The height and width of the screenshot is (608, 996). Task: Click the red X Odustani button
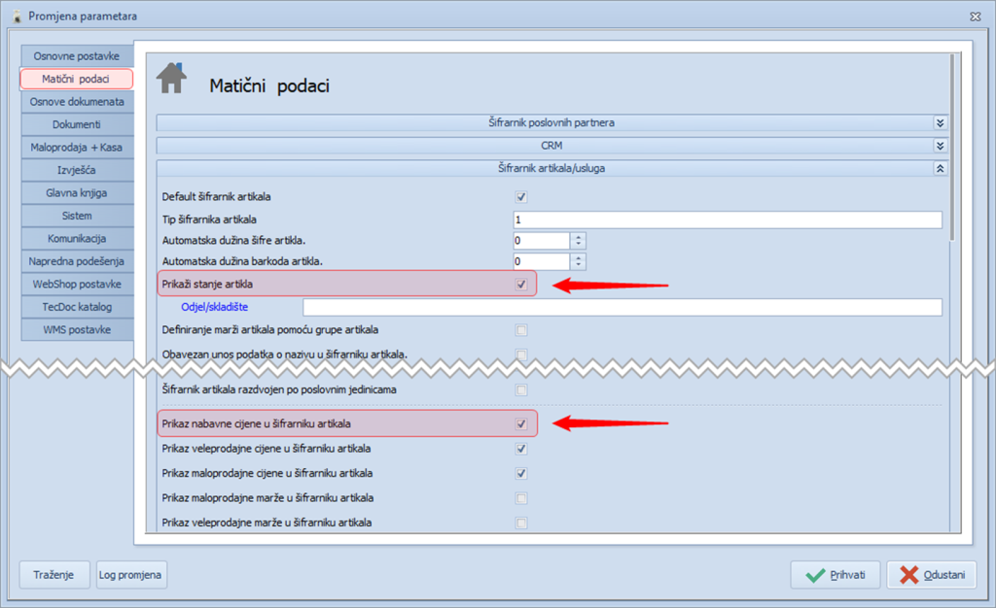click(931, 575)
